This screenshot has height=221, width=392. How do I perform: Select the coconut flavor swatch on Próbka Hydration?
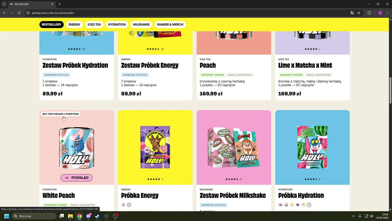coord(286,205)
